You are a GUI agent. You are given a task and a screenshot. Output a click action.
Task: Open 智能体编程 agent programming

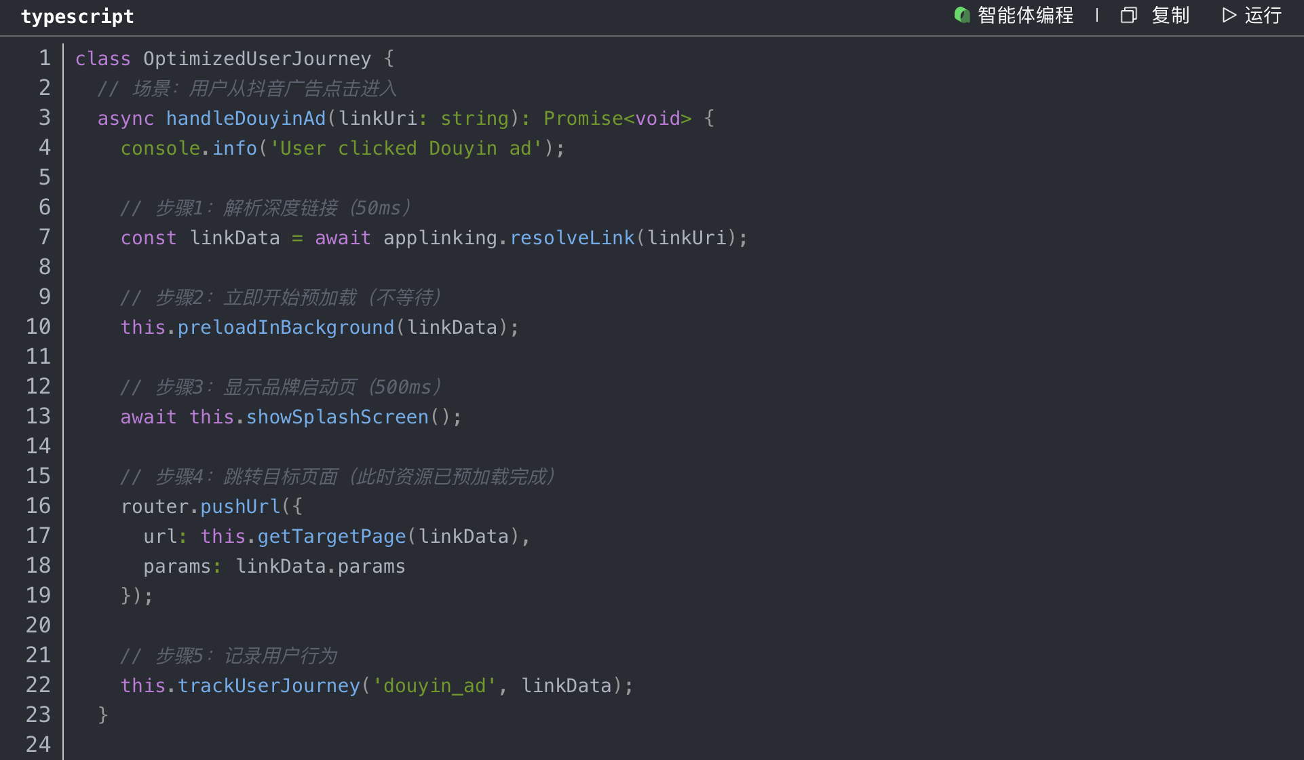click(x=1025, y=15)
